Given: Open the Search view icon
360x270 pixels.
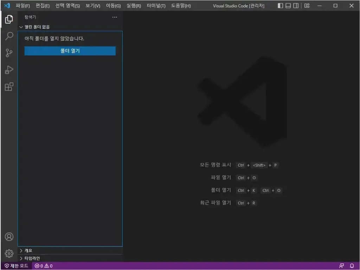Looking at the screenshot, I should [9, 36].
